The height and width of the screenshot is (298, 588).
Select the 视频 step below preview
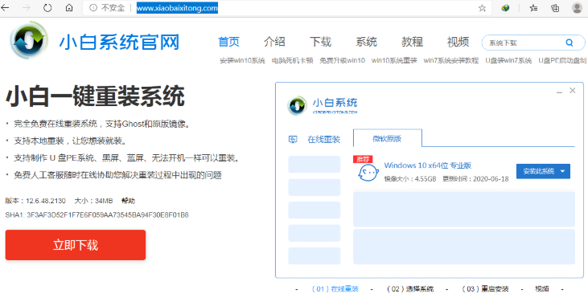pos(542,289)
